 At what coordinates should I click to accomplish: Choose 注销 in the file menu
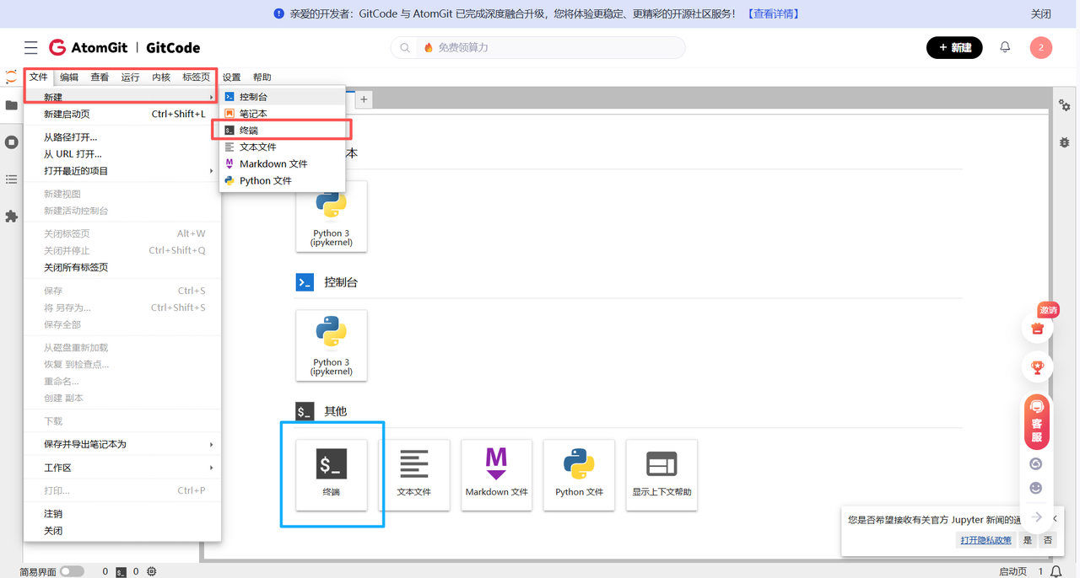122,514
